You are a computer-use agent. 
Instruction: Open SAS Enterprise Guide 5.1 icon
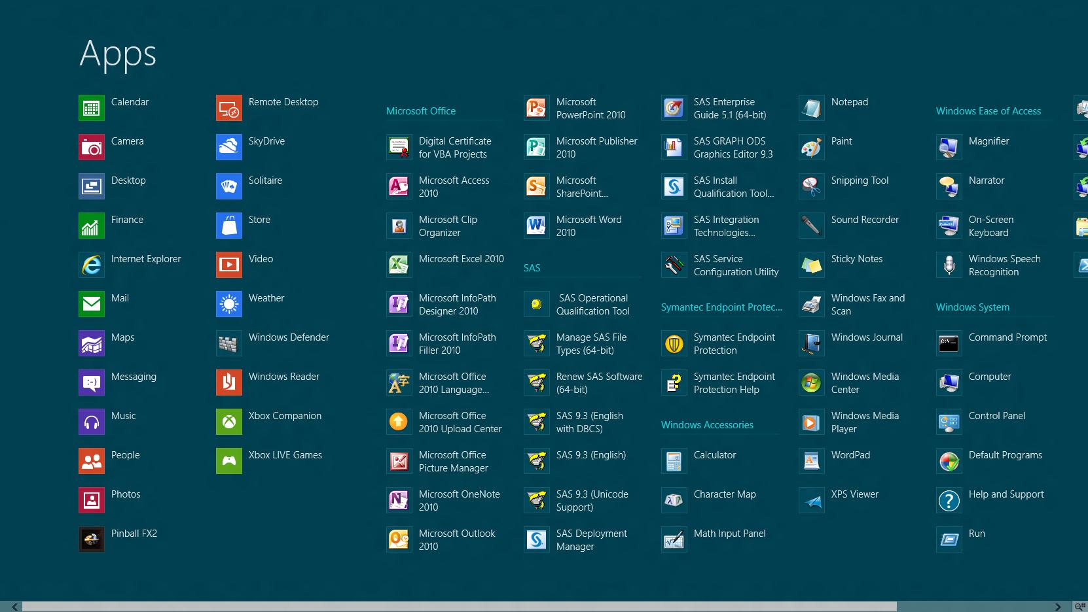674,108
